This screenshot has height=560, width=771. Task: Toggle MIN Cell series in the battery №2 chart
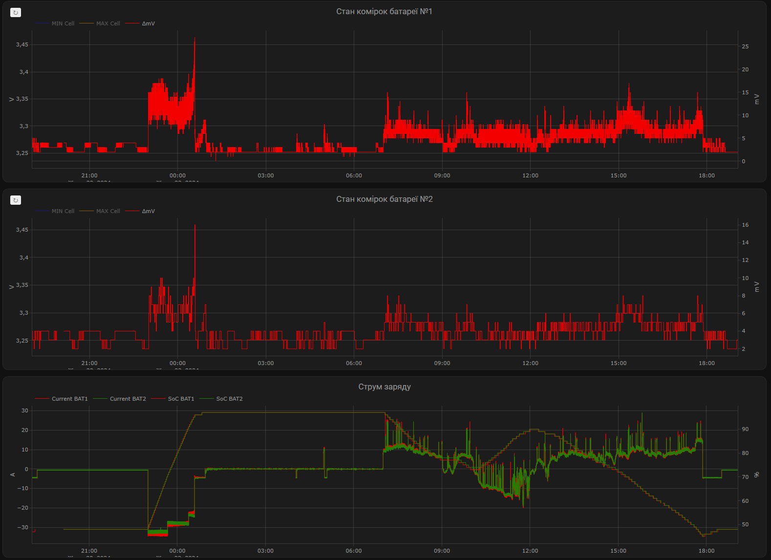click(55, 211)
